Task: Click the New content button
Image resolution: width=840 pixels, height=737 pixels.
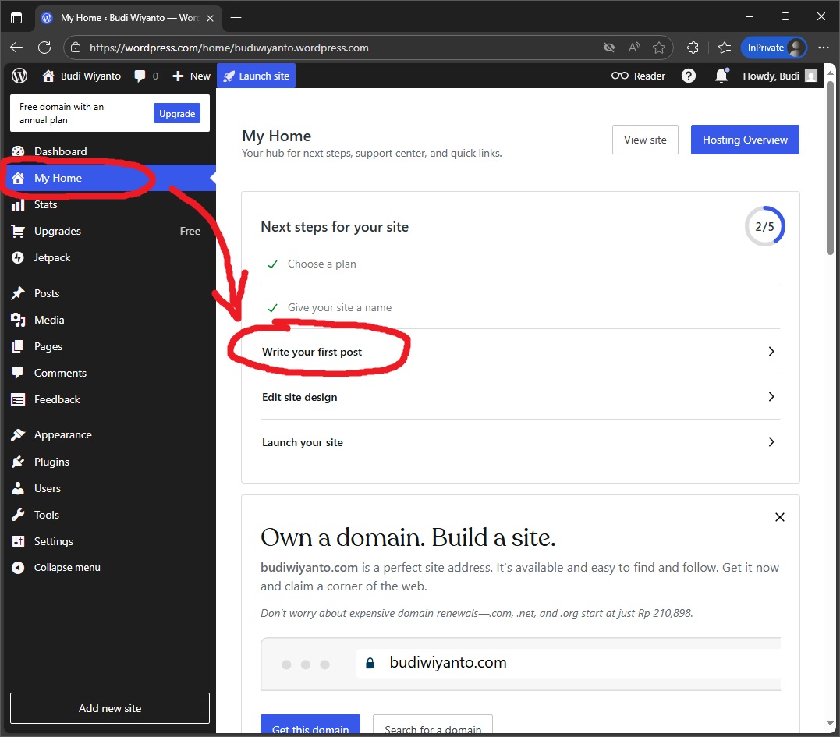Action: pyautogui.click(x=191, y=76)
